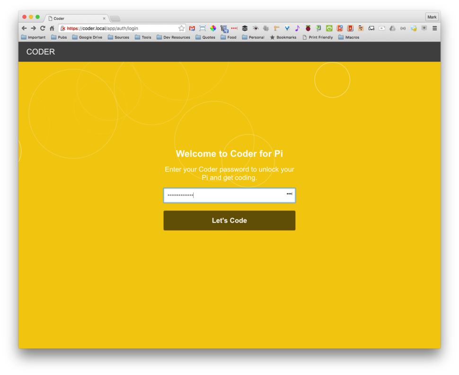Click the red-orange bookmark-with-pen extension icon

(350, 28)
